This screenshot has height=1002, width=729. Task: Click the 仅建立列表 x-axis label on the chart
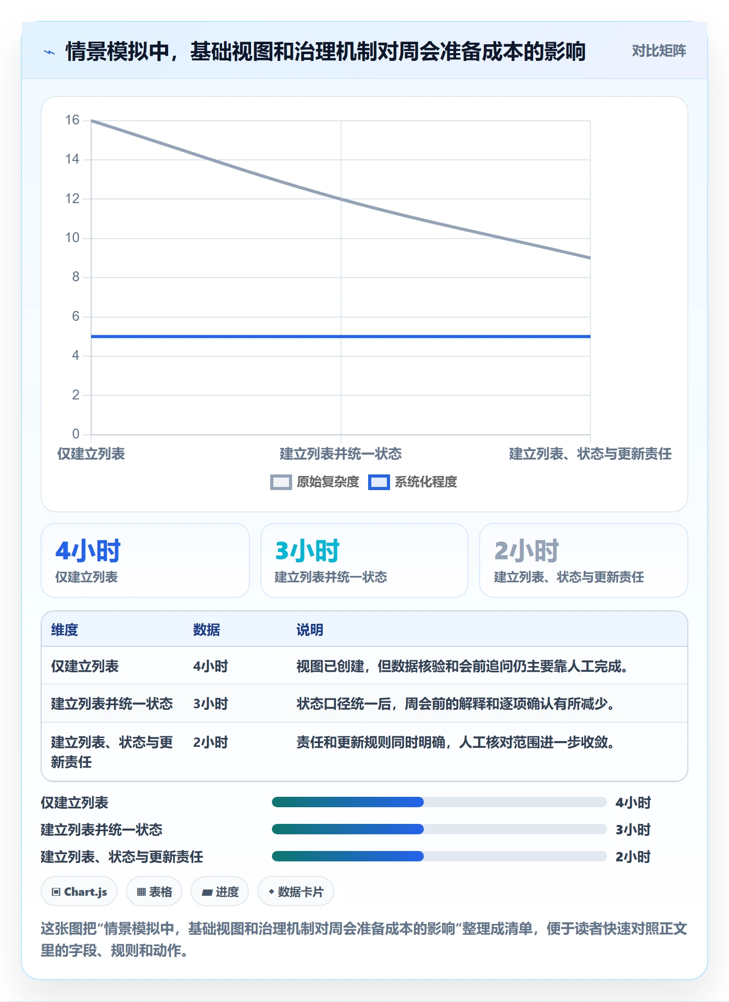pos(91,454)
